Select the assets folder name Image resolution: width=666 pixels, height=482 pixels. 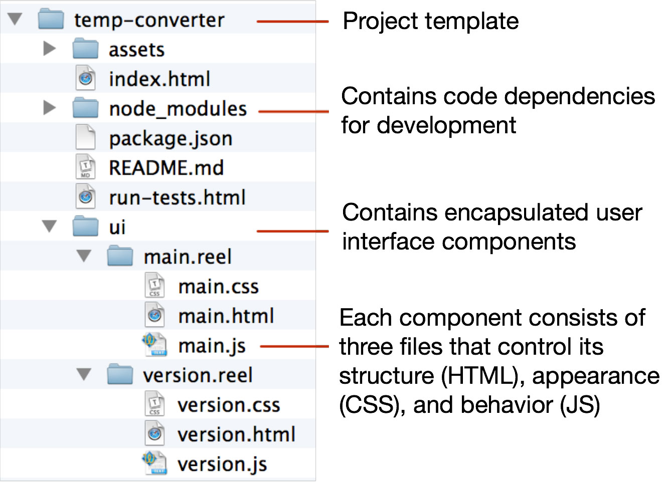(137, 50)
